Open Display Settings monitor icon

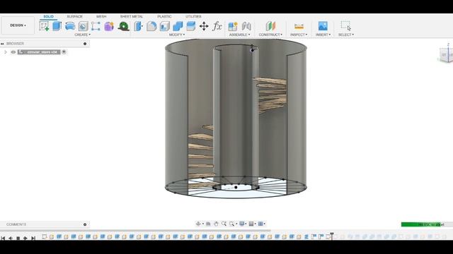pyautogui.click(x=242, y=224)
